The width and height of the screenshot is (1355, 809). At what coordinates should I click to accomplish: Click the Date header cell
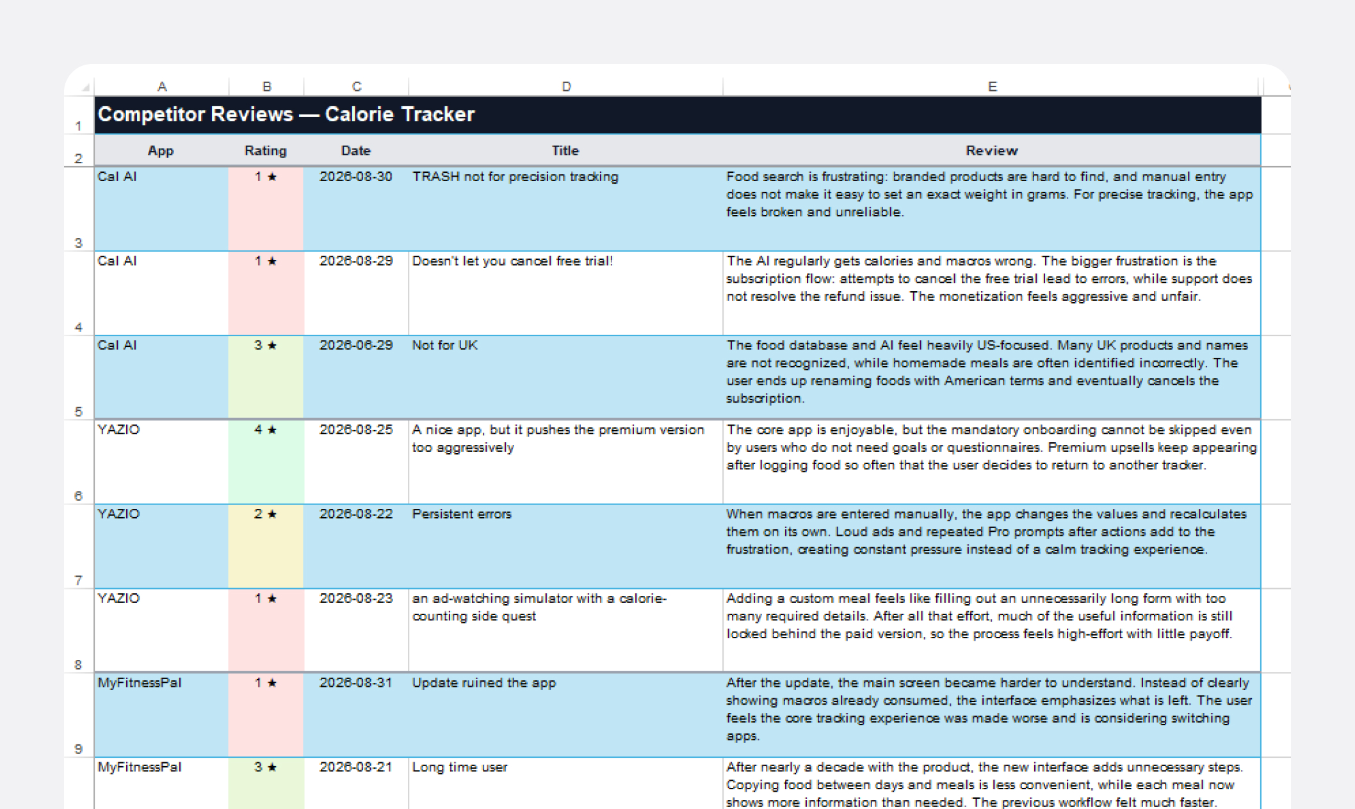[x=356, y=150]
